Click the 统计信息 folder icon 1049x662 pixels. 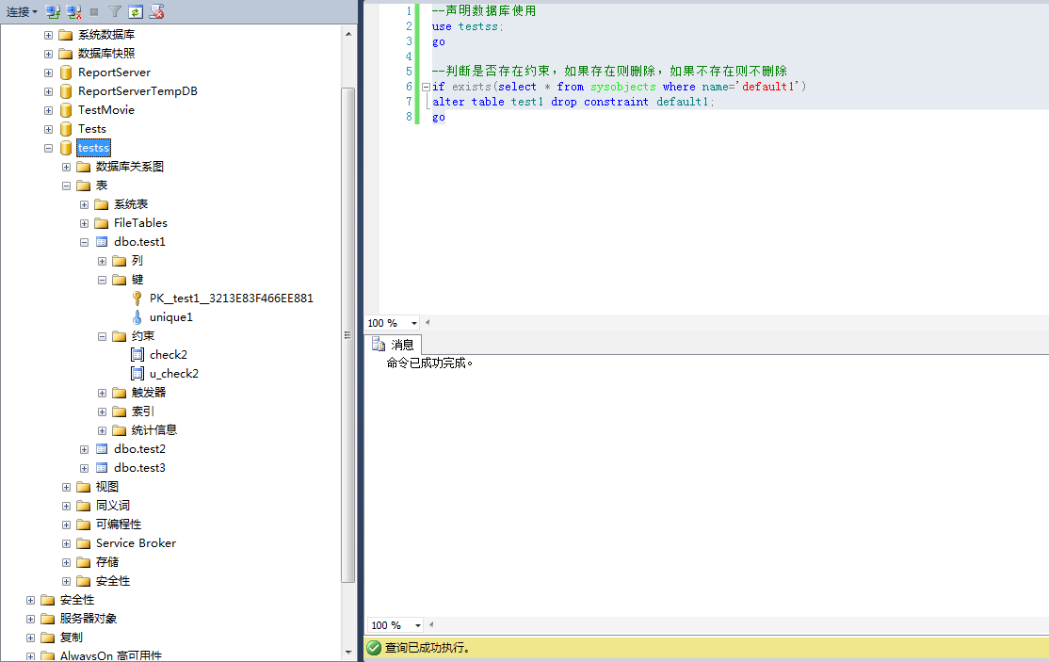tap(119, 430)
